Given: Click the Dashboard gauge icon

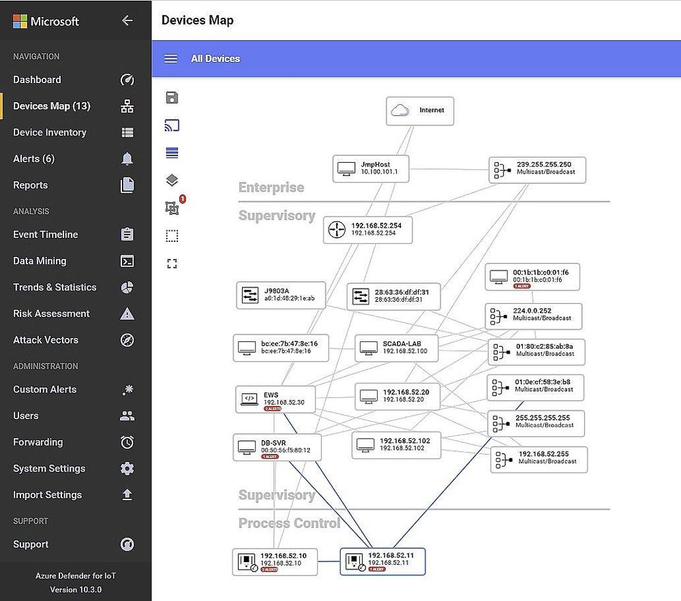Looking at the screenshot, I should point(127,80).
